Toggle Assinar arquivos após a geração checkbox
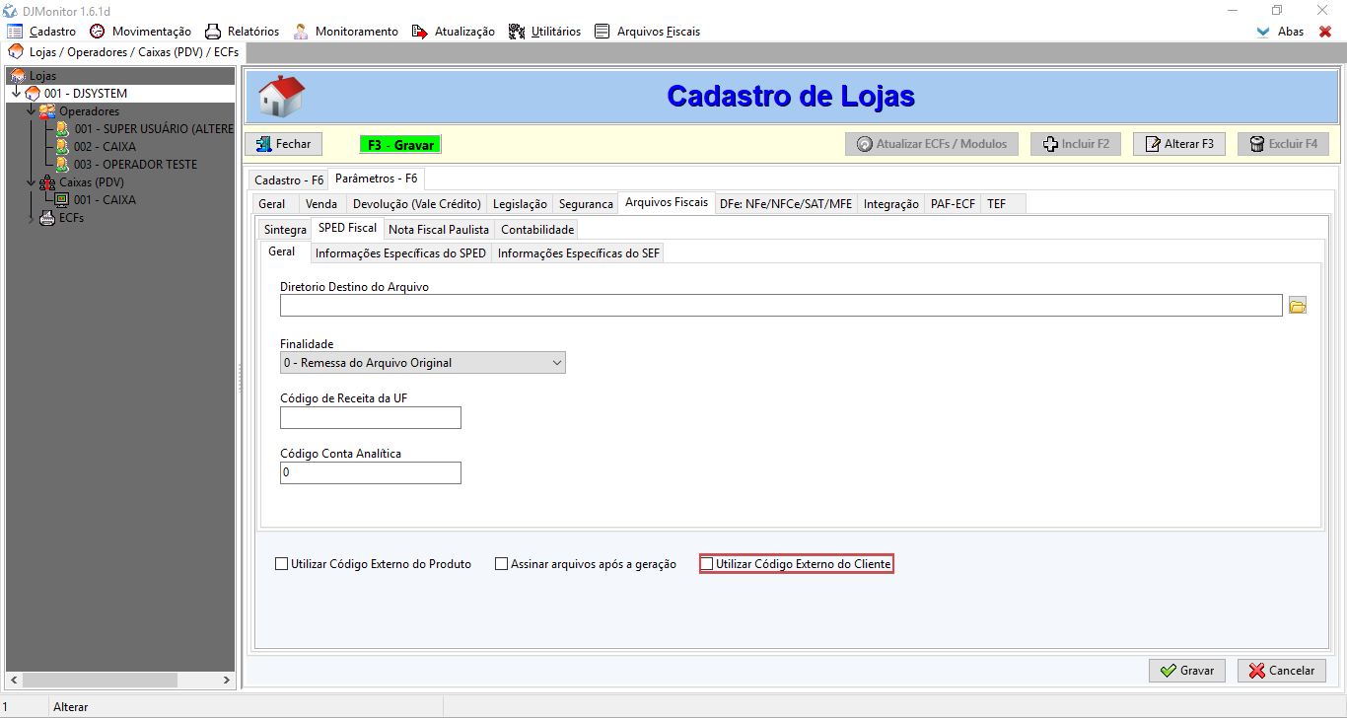The width and height of the screenshot is (1347, 718). point(502,564)
